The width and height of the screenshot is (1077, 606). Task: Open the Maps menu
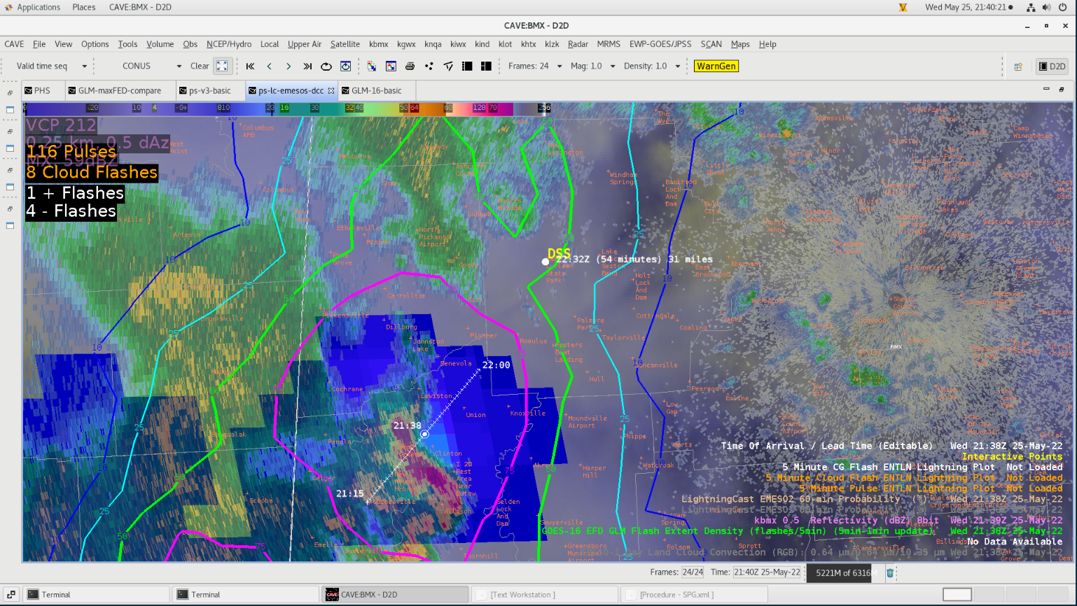pos(740,44)
